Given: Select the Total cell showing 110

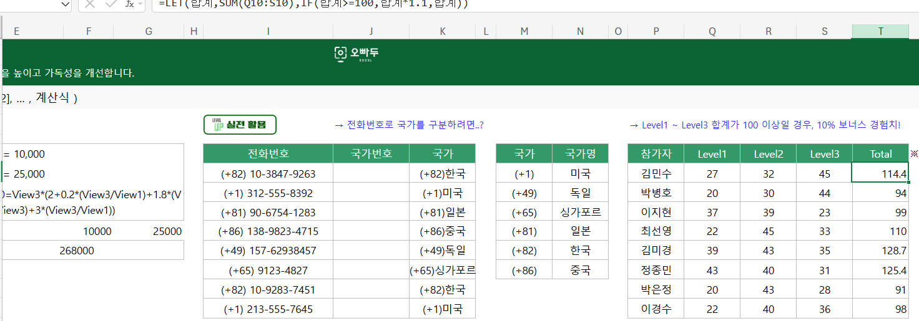Looking at the screenshot, I should [x=881, y=232].
